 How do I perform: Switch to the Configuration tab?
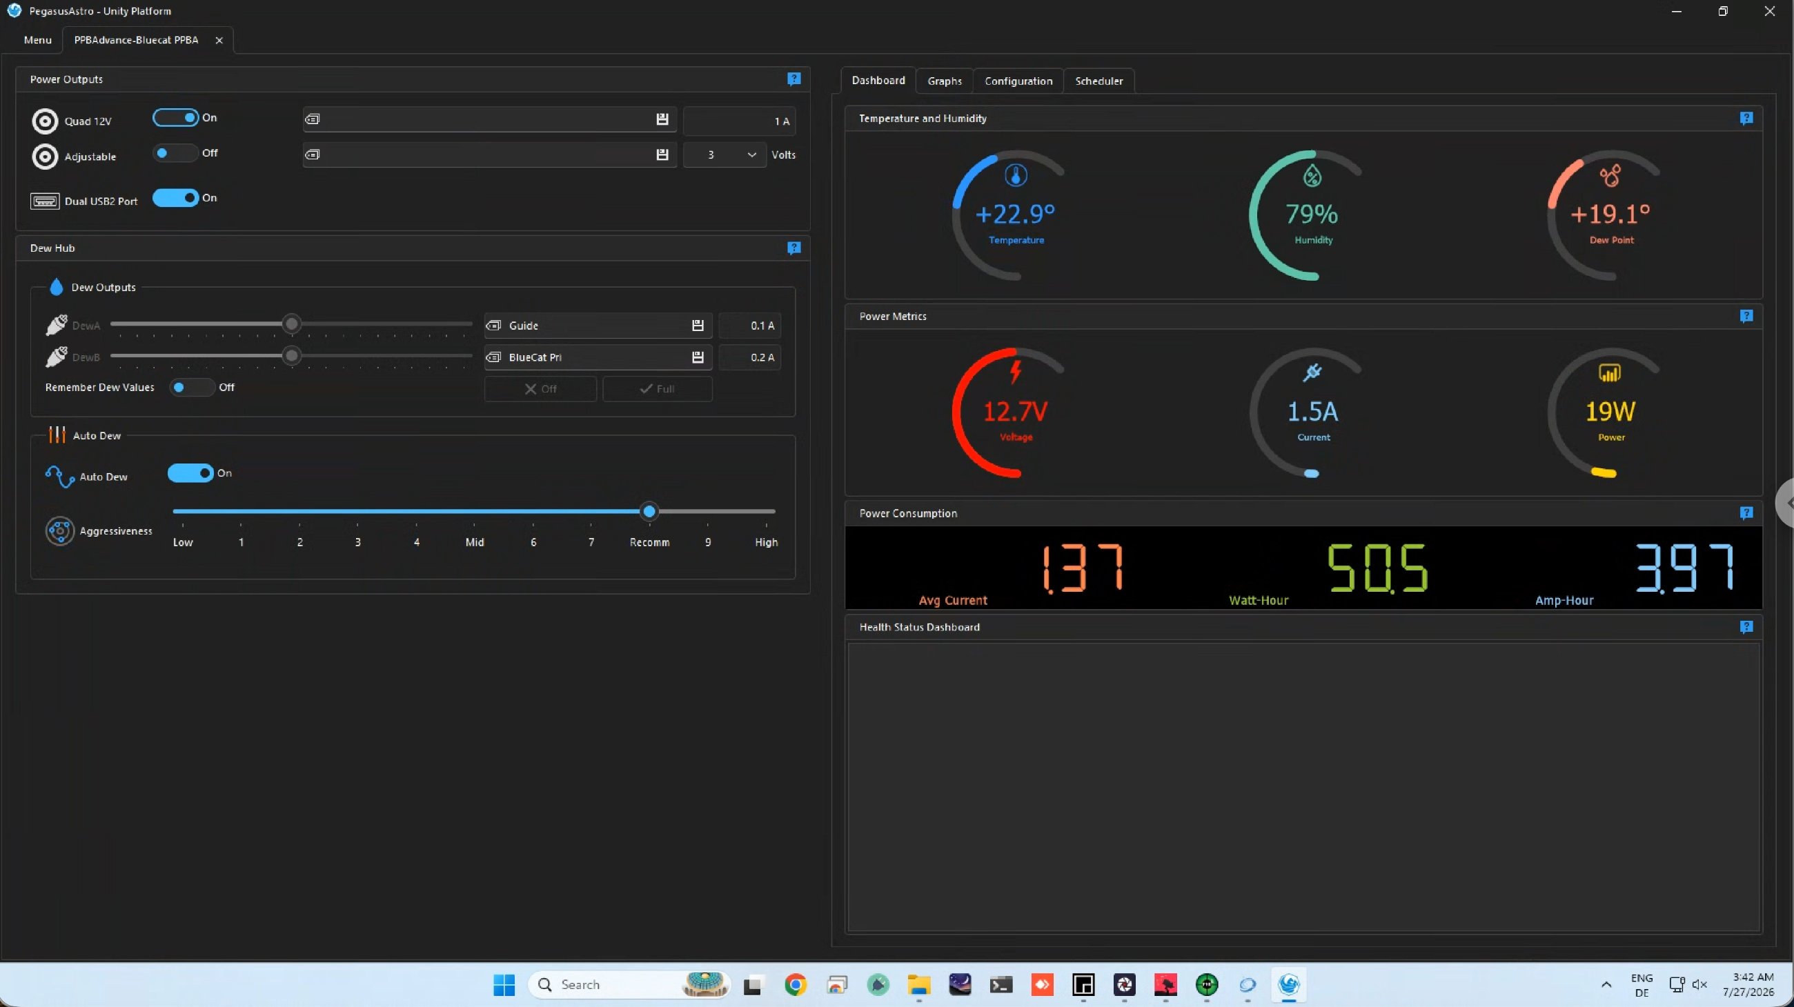coord(1018,81)
